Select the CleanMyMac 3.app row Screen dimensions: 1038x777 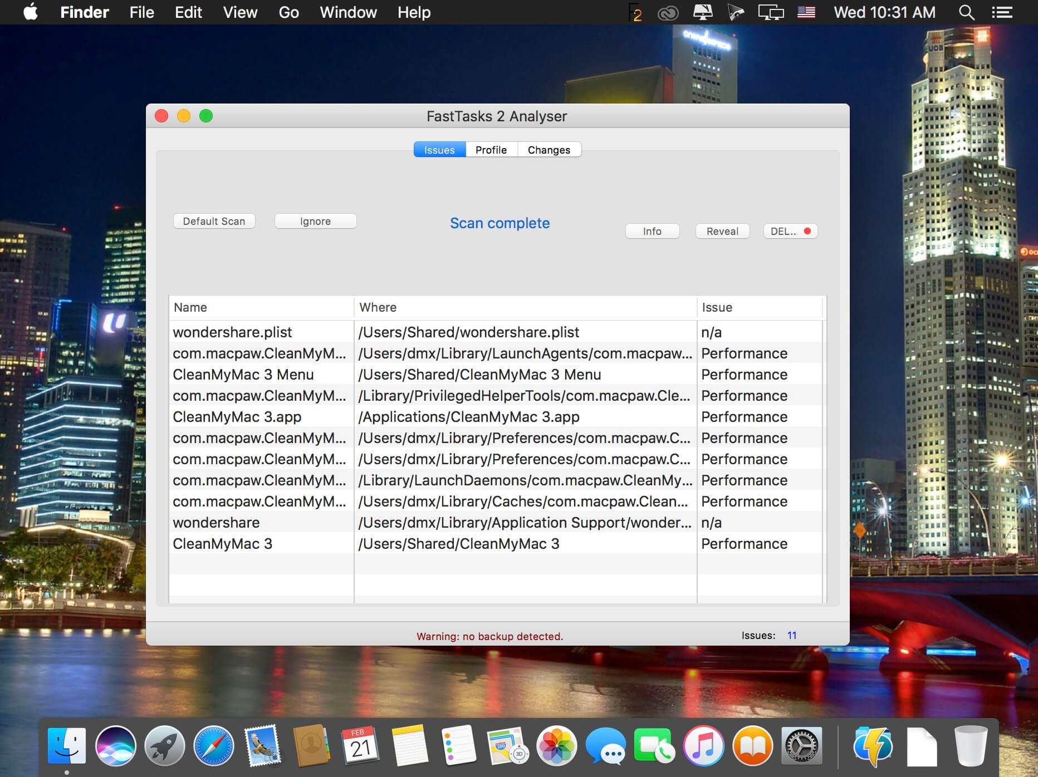point(496,416)
